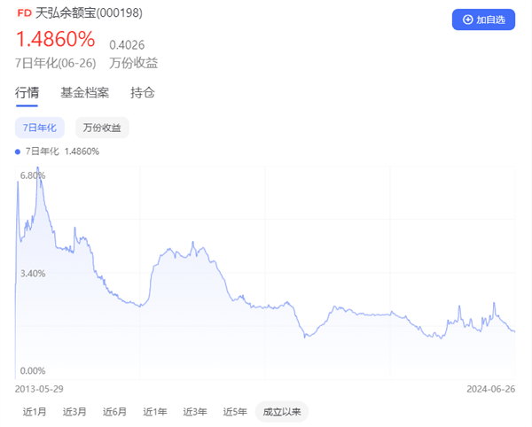
Task: Click the gray 万份收益 label under 0.4026
Action: pos(133,63)
